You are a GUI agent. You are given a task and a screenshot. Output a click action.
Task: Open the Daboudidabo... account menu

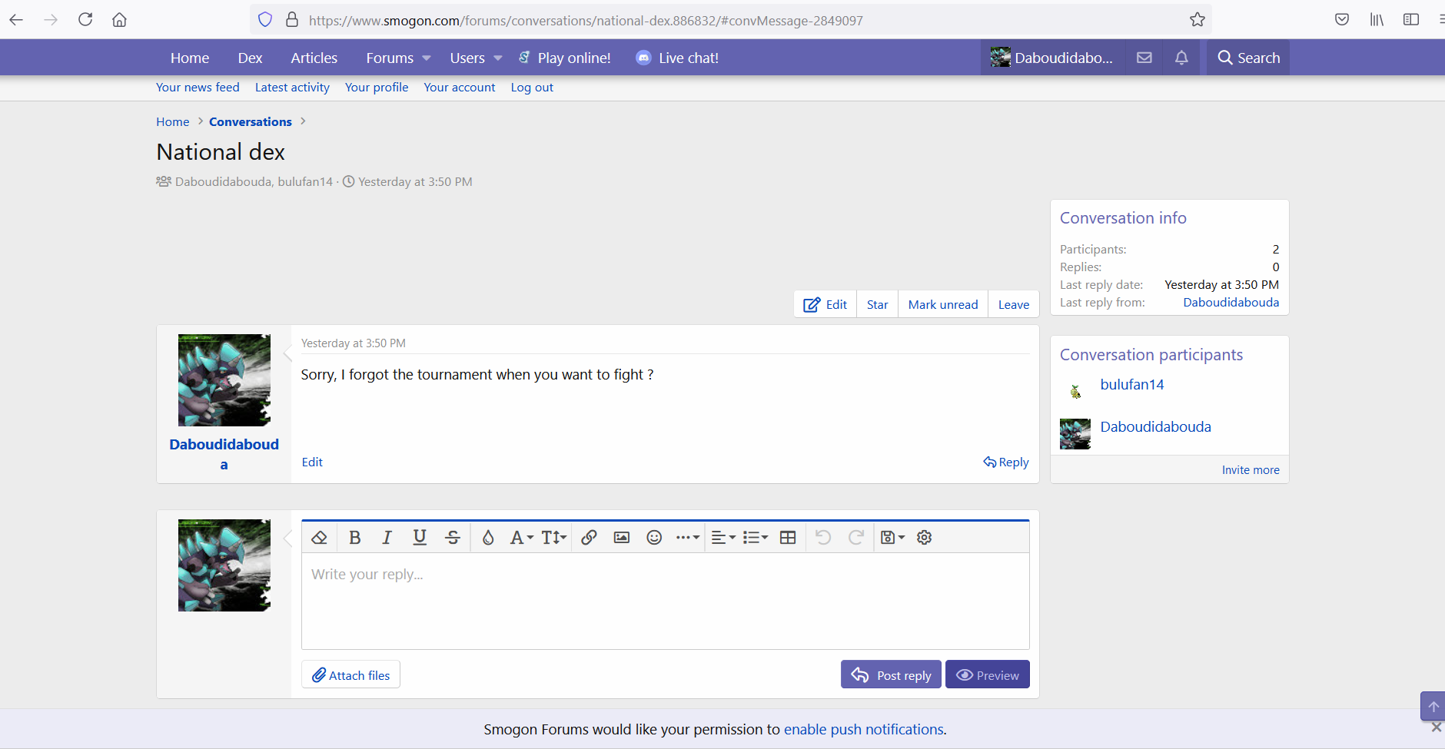click(1052, 58)
